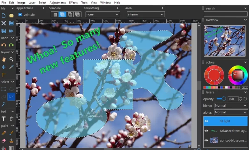Select the measure tool
This screenshot has height=150, width=249.
pyautogui.click(x=4, y=75)
